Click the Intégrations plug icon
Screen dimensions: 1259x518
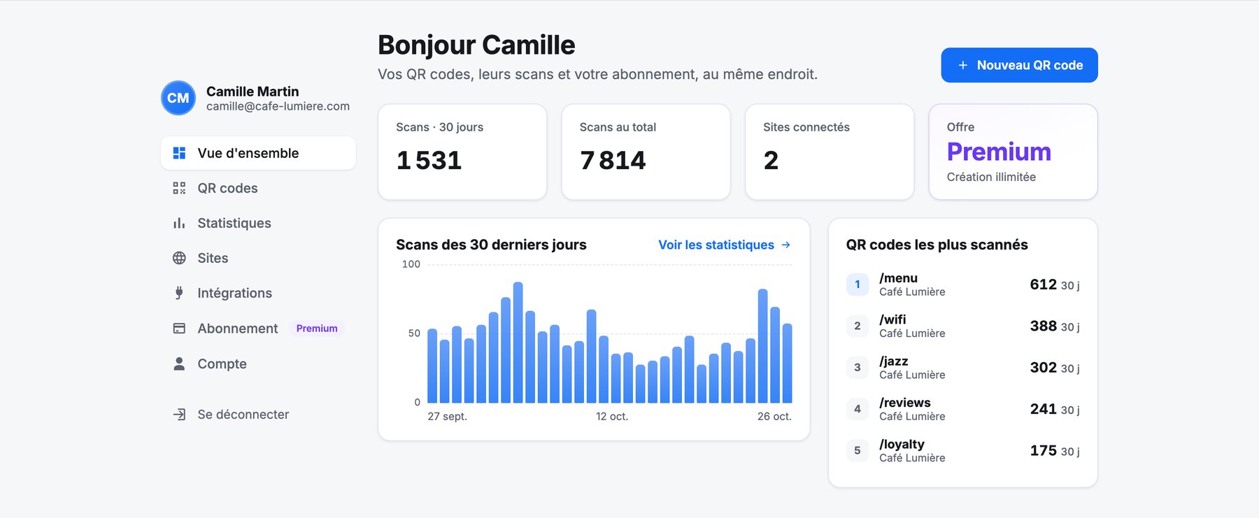(x=179, y=293)
